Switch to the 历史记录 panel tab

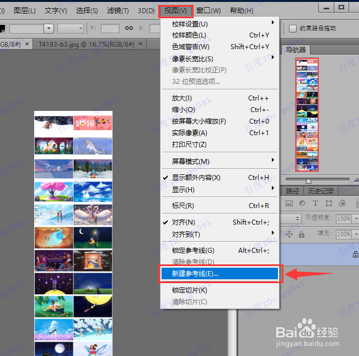click(x=320, y=192)
